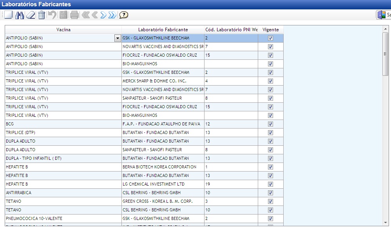Viewport: 391px width, 227px height.
Task: Go to next record with right arrow
Action: click(103, 15)
